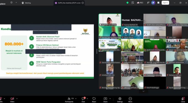This screenshot has width=188, height=103.
Task: Select the KUA KEC Sindang video tile
Action: pos(132,70)
